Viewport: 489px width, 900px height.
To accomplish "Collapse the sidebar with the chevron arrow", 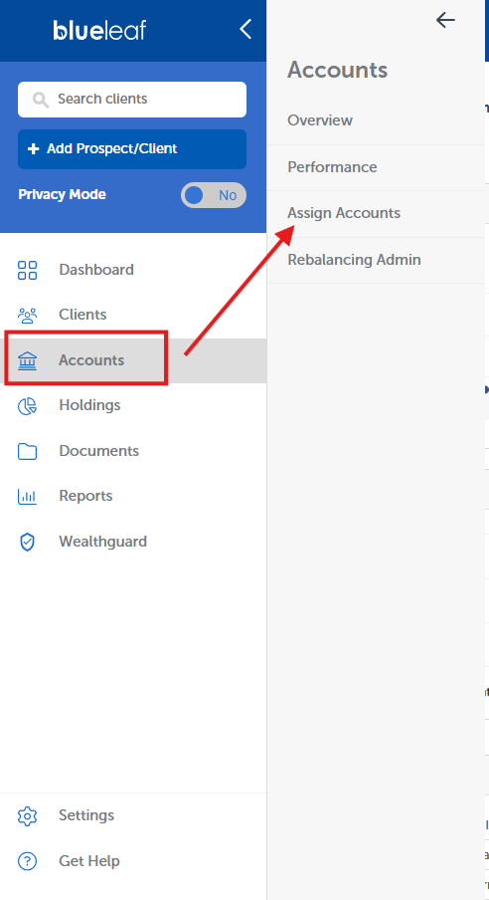I will (245, 29).
